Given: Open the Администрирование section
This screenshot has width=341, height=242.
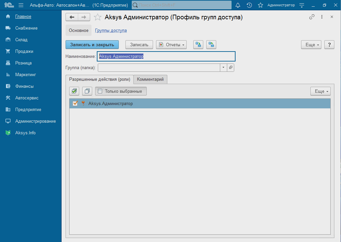Looking at the screenshot, I should (36, 121).
